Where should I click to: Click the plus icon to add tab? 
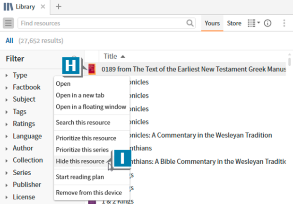click(x=59, y=7)
